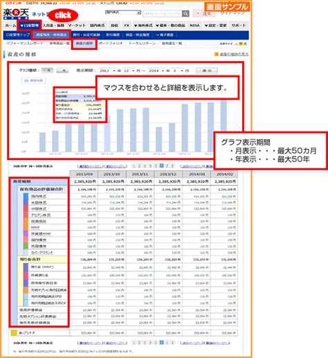Click the current page number in bottom pagination
The height and width of the screenshot is (358, 328).
tap(161, 343)
